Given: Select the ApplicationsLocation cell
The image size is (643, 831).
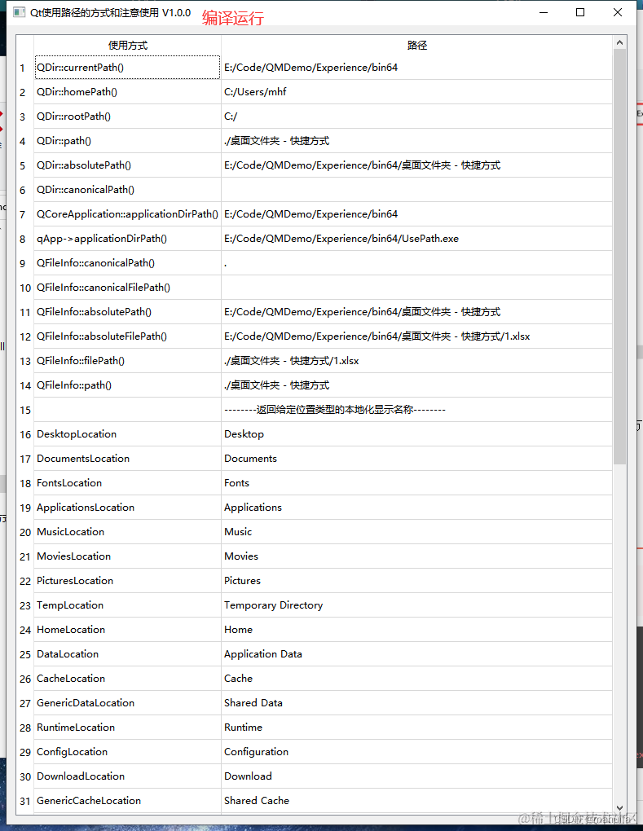Looking at the screenshot, I should coord(128,507).
